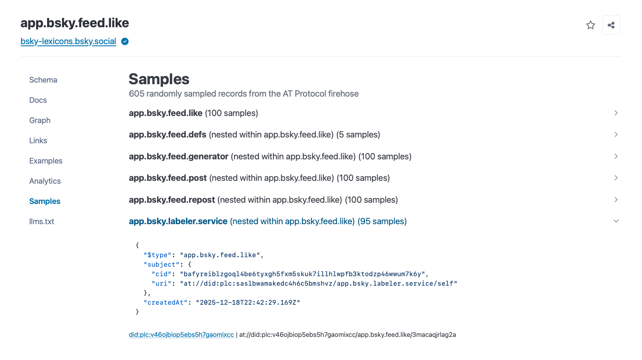Switch to the Docs section
Image resolution: width=642 pixels, height=360 pixels.
[x=38, y=100]
